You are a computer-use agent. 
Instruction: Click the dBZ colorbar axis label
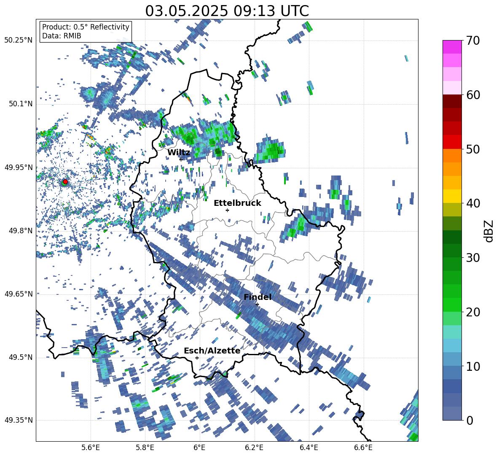pyautogui.click(x=489, y=231)
